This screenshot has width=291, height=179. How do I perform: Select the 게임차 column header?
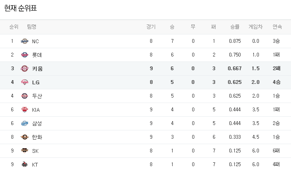[x=256, y=27]
